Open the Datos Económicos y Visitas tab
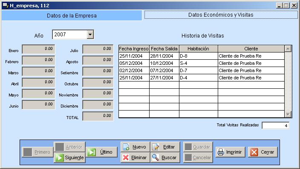The image size is (300, 169). [x=221, y=15]
